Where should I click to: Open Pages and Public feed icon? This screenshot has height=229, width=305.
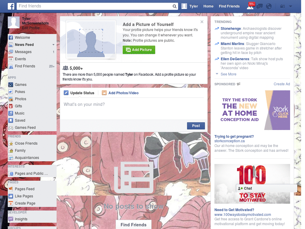tap(11, 174)
